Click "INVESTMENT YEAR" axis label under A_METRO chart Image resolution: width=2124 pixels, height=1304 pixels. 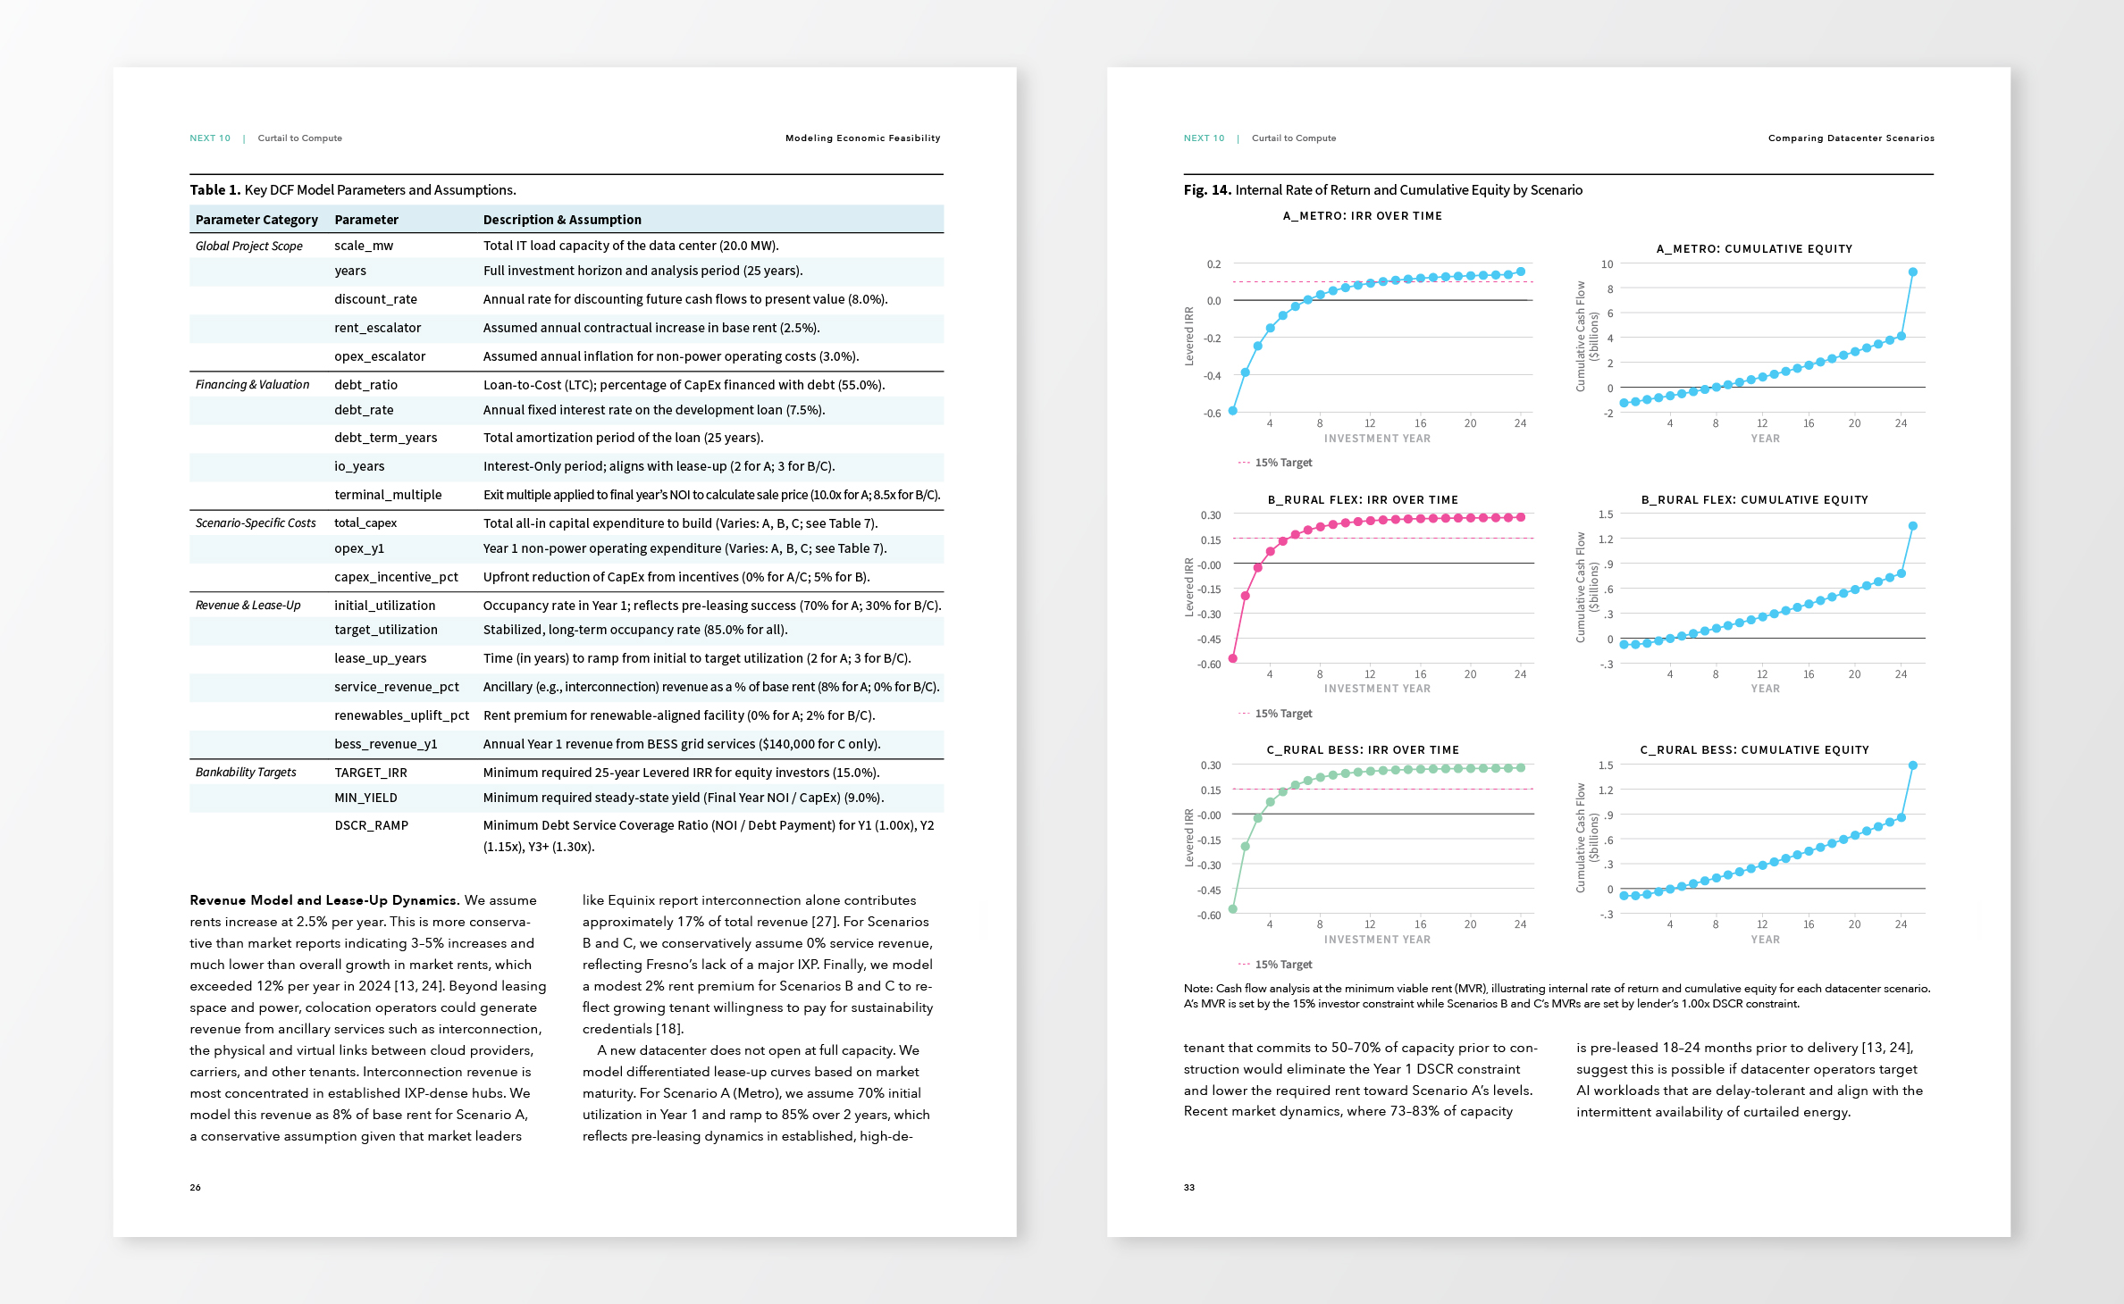tap(1377, 439)
